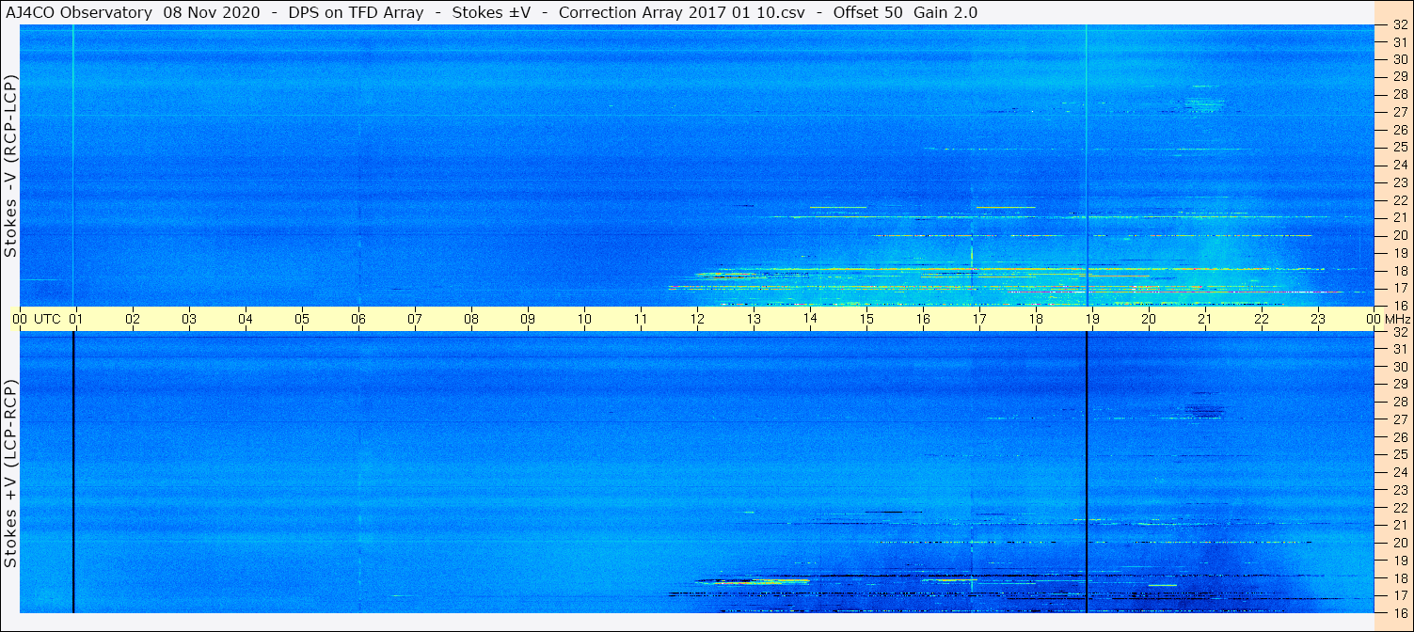1414x632 pixels.
Task: Click the 18 MHz label of the Stokes -V panel
Action: [1399, 270]
